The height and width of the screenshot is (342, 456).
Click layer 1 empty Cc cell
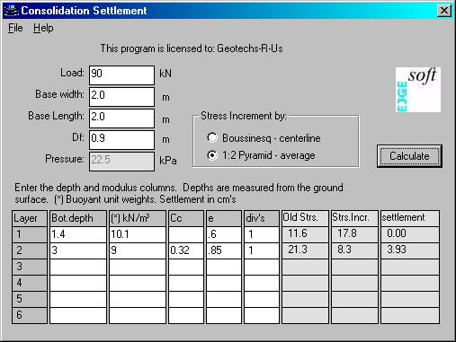(186, 234)
